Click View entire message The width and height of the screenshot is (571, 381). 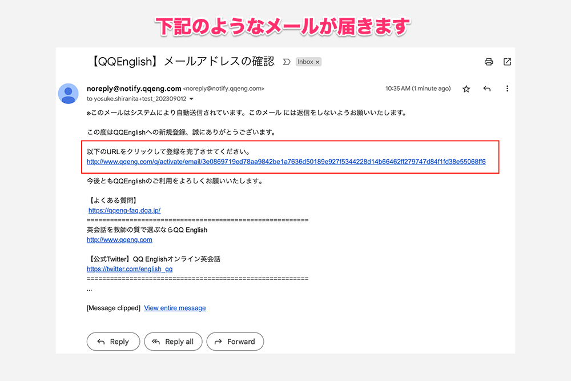pyautogui.click(x=175, y=308)
